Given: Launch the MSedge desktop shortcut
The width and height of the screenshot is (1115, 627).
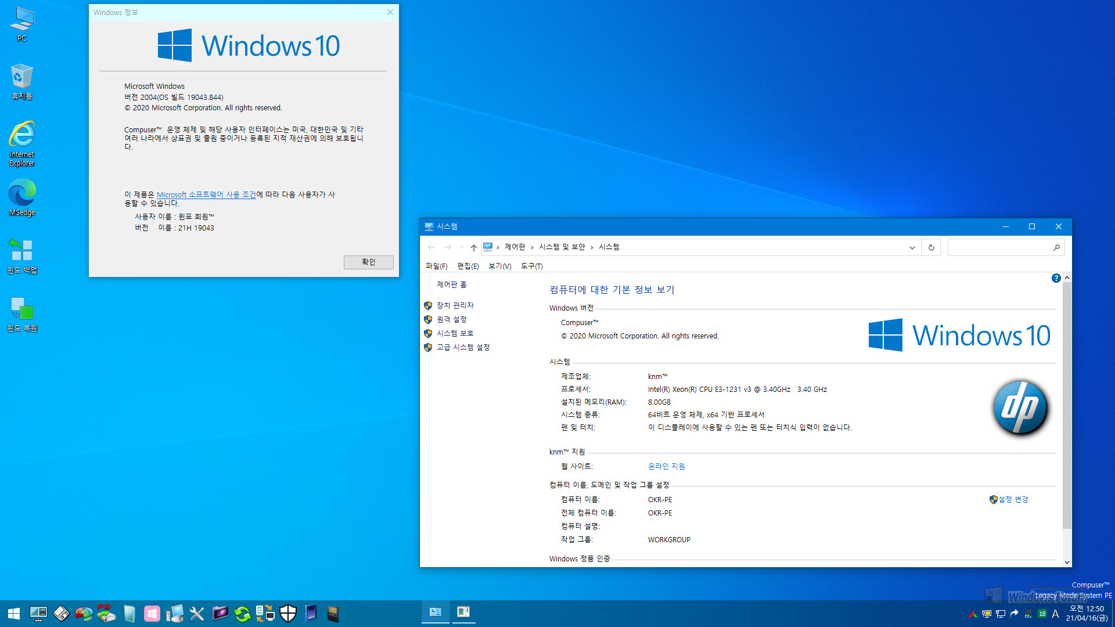Looking at the screenshot, I should tap(22, 197).
